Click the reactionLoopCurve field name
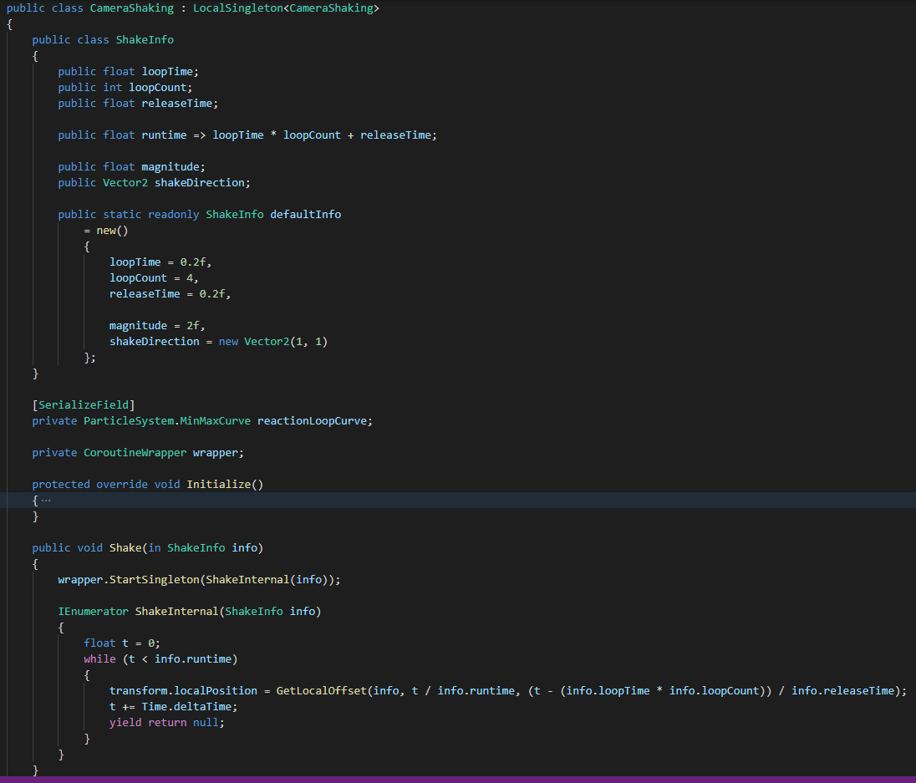The image size is (916, 783). tap(313, 421)
